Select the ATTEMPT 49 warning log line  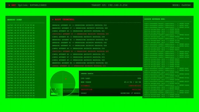(80, 63)
